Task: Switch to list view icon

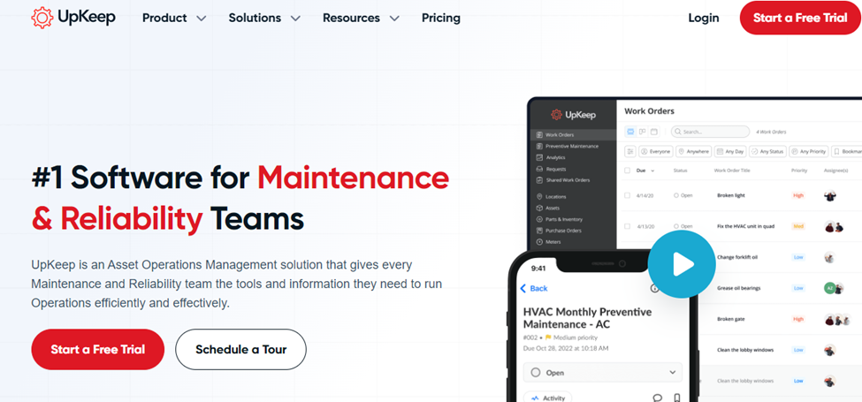Action: [630, 132]
